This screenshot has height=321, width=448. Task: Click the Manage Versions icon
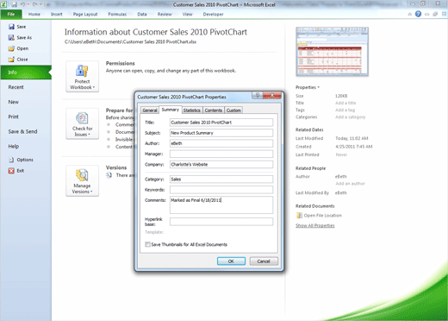tap(82, 175)
